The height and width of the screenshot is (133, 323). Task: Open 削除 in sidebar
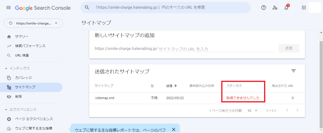click(x=31, y=96)
